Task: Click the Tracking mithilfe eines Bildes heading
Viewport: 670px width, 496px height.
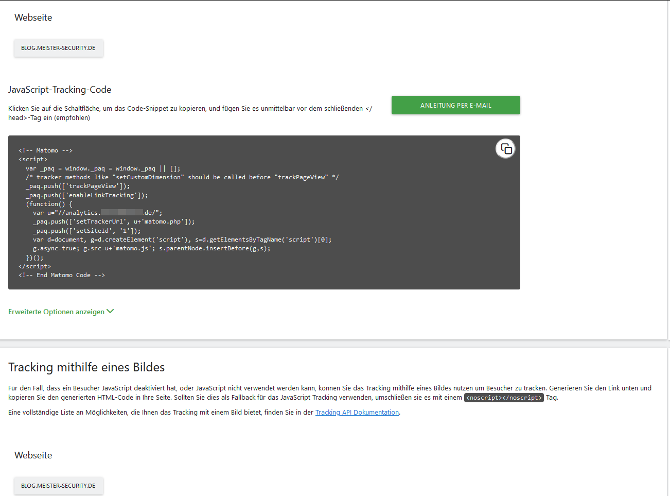Action: pos(86,367)
